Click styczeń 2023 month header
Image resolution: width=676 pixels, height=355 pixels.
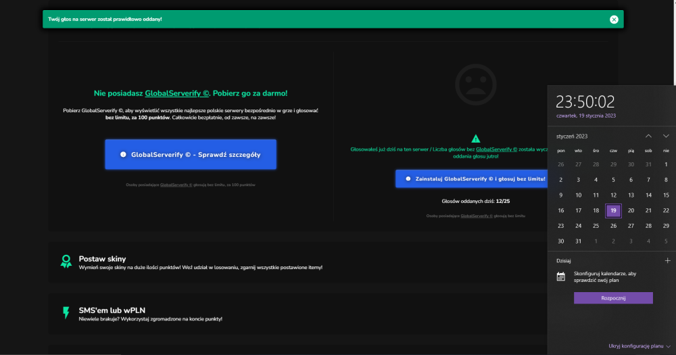(x=572, y=137)
